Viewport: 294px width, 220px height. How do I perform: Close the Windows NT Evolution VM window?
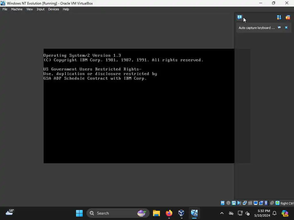[x=287, y=3]
